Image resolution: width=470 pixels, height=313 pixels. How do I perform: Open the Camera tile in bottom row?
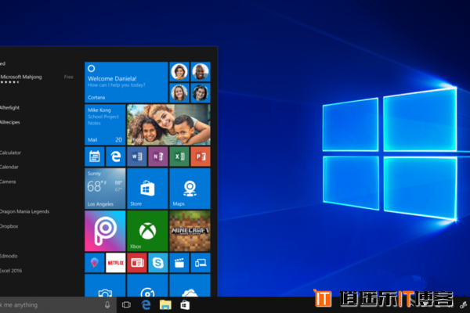point(105,286)
